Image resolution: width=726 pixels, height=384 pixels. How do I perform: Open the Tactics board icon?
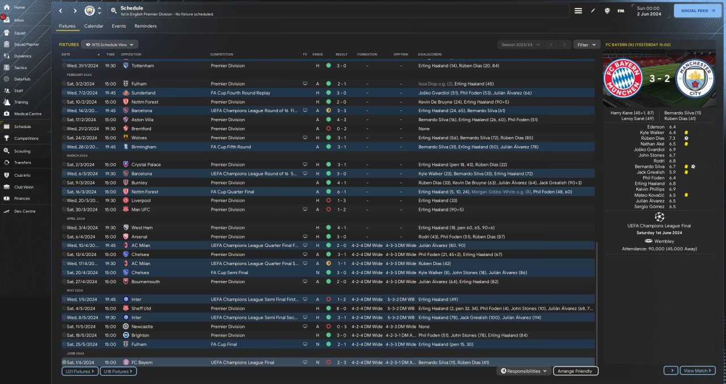(x=6, y=67)
